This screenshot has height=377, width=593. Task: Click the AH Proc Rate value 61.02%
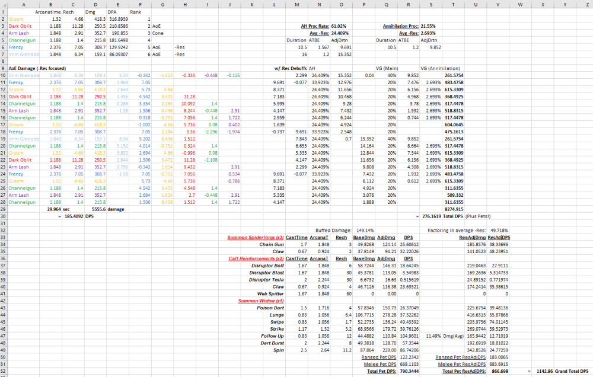[x=339, y=26]
